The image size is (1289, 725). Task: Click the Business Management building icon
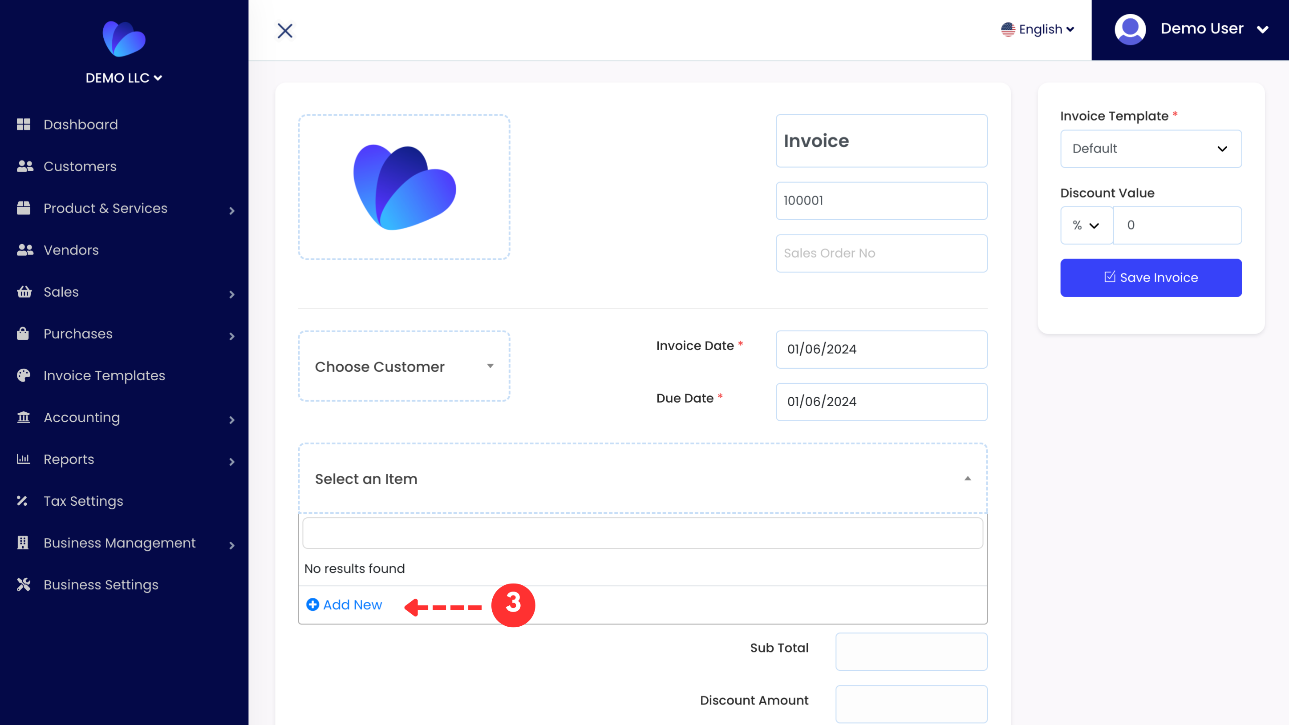coord(23,543)
